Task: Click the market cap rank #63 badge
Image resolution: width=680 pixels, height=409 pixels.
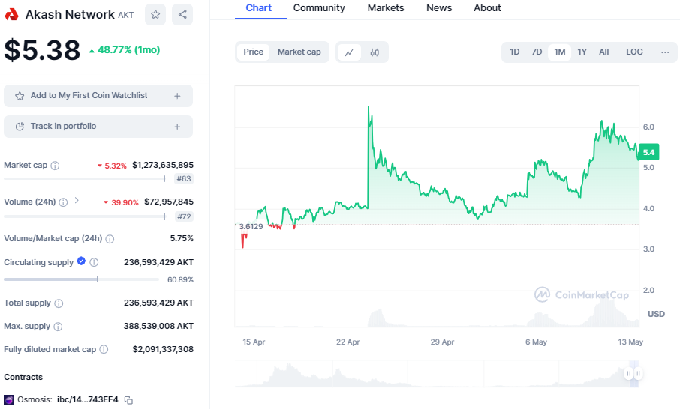Action: pyautogui.click(x=184, y=179)
